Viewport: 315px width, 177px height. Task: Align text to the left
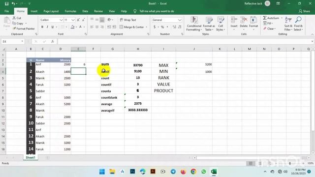point(92,27)
